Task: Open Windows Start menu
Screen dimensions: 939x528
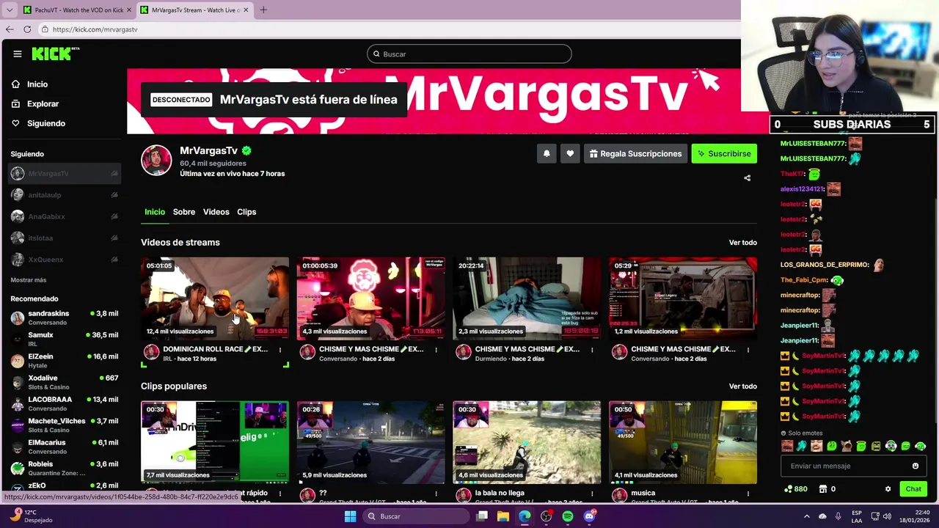Action: 350,516
